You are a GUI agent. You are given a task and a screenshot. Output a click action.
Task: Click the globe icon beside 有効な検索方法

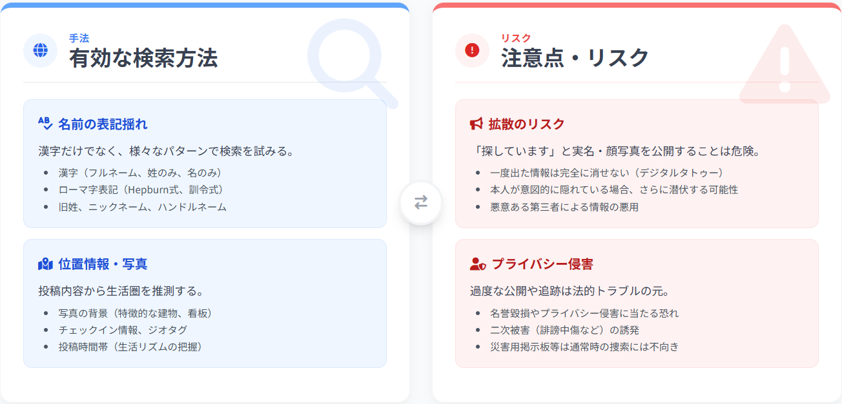41,50
